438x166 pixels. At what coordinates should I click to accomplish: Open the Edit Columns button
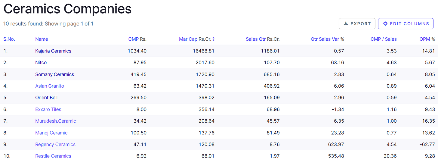(x=406, y=24)
